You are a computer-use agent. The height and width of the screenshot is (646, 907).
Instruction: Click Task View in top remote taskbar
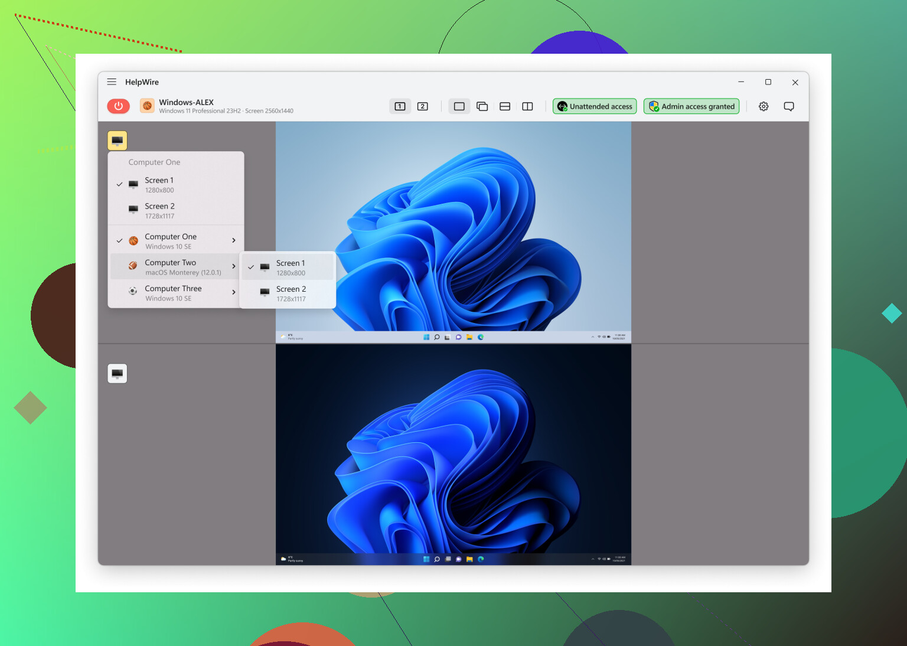click(448, 337)
